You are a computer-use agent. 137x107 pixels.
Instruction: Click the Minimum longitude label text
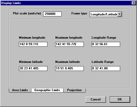[x=32, y=38]
